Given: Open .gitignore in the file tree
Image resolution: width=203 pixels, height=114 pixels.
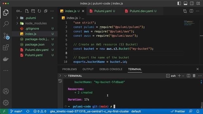Looking at the screenshot, I should 35,28.
